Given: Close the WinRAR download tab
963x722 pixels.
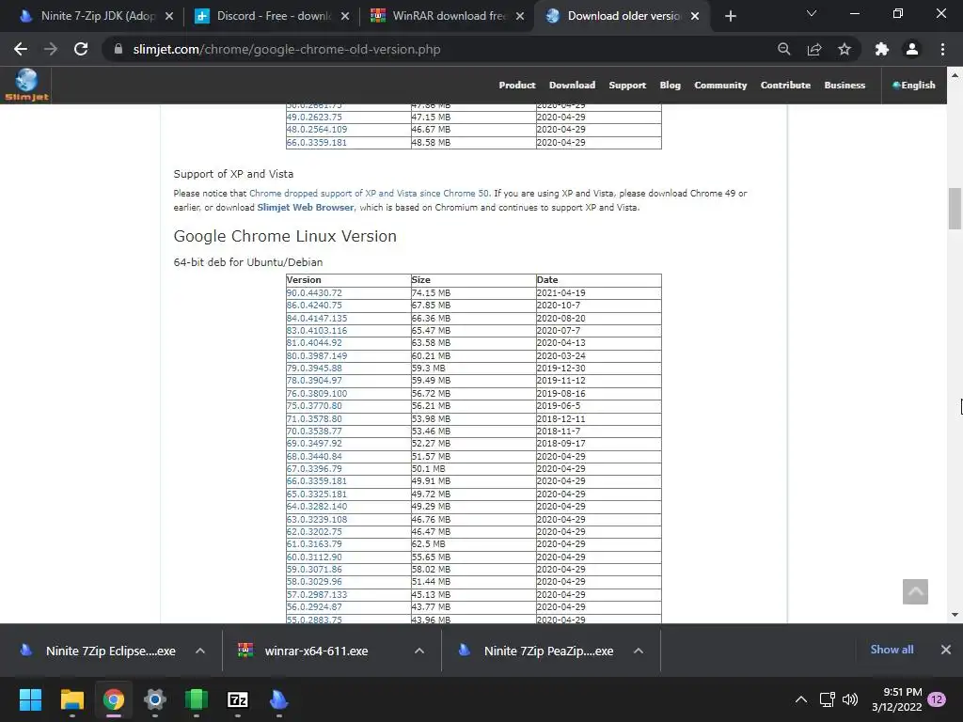Looking at the screenshot, I should pyautogui.click(x=520, y=16).
